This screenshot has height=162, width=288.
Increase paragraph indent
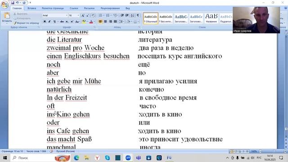coord(127,15)
